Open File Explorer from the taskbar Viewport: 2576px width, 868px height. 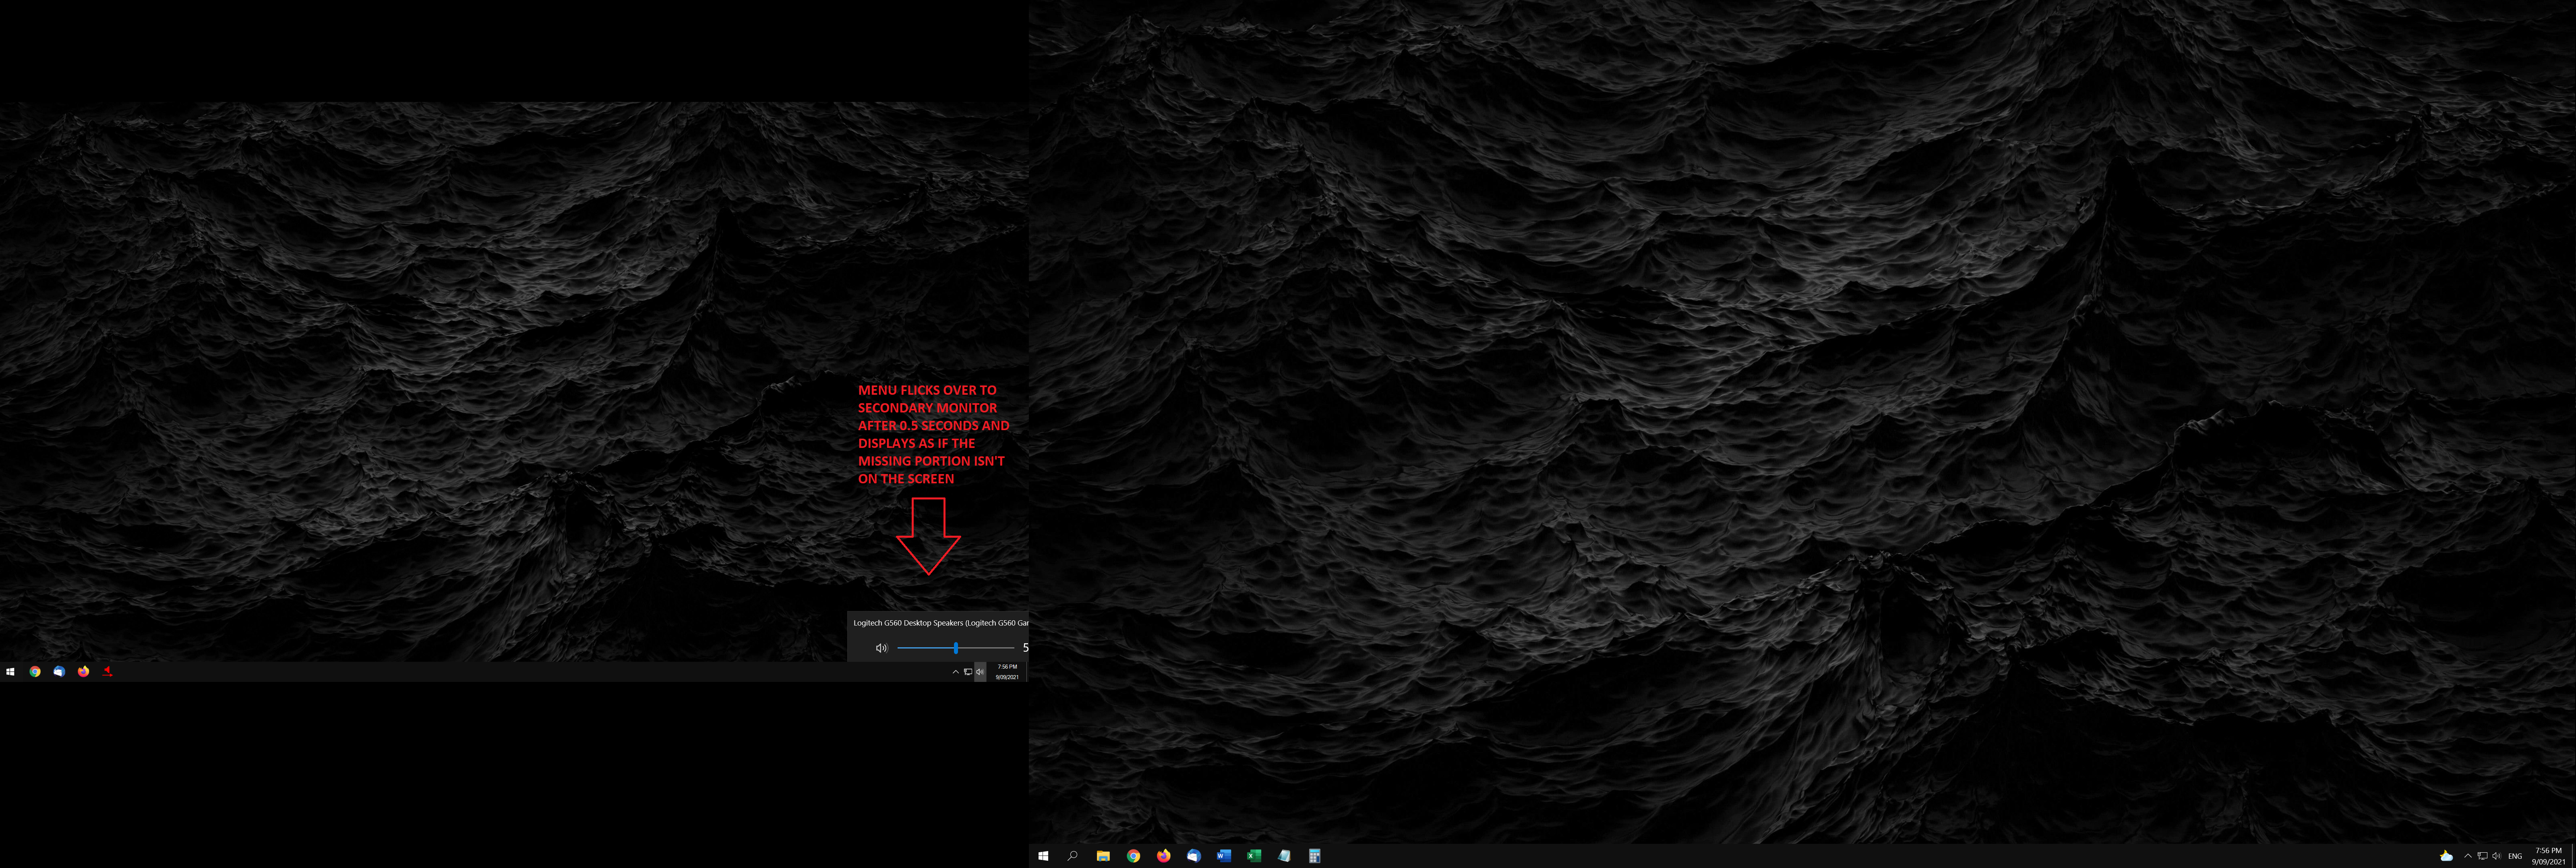pos(1103,856)
